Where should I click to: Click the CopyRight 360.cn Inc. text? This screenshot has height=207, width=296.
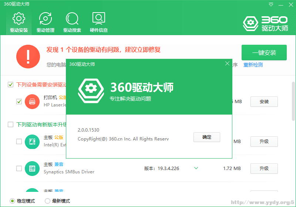(x=123, y=139)
